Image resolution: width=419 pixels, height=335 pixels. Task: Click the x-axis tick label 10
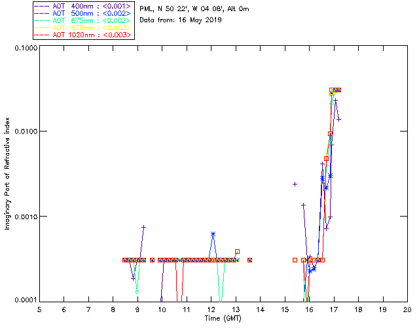pos(162,309)
